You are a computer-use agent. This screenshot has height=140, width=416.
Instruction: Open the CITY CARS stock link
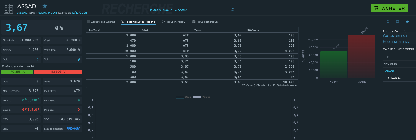[390, 64]
